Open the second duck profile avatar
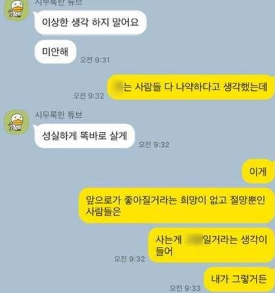The height and width of the screenshot is (293, 275). pos(16,122)
